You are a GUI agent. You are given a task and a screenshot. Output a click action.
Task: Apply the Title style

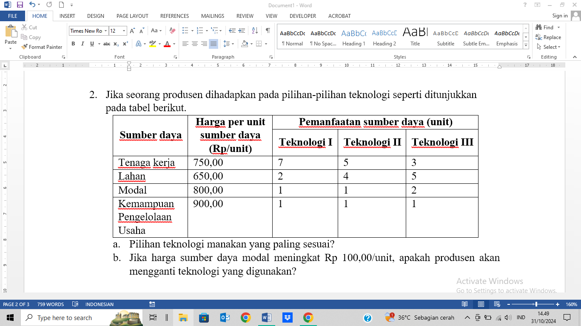pos(415,37)
